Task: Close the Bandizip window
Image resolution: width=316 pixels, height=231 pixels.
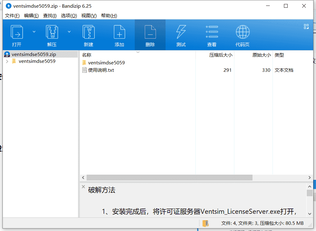Action: point(304,6)
